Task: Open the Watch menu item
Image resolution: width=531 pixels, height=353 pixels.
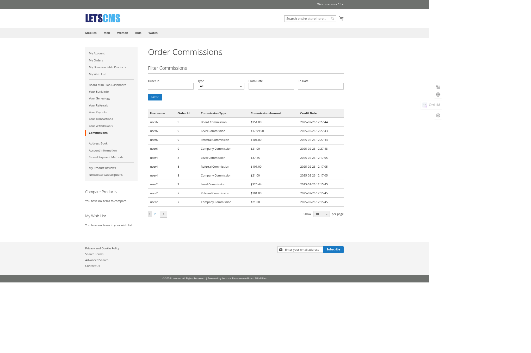Action: point(153,33)
